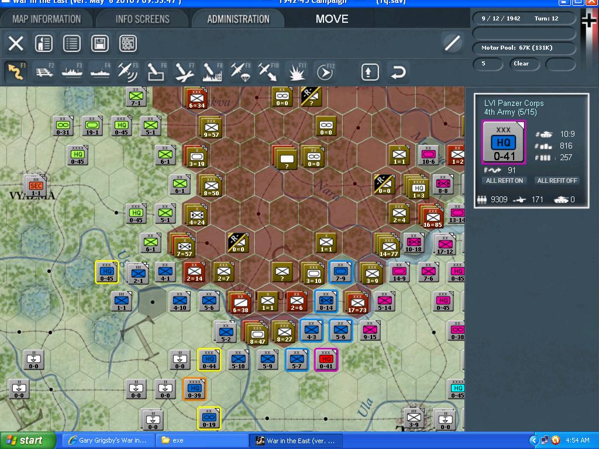Open the grid preferences toolbar icon
Viewport: 599px width, 449px height.
coord(128,43)
